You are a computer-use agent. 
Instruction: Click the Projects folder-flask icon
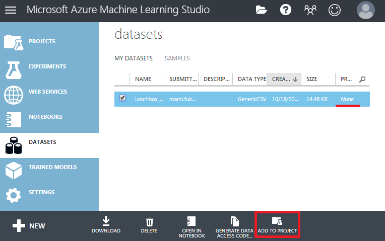click(14, 42)
